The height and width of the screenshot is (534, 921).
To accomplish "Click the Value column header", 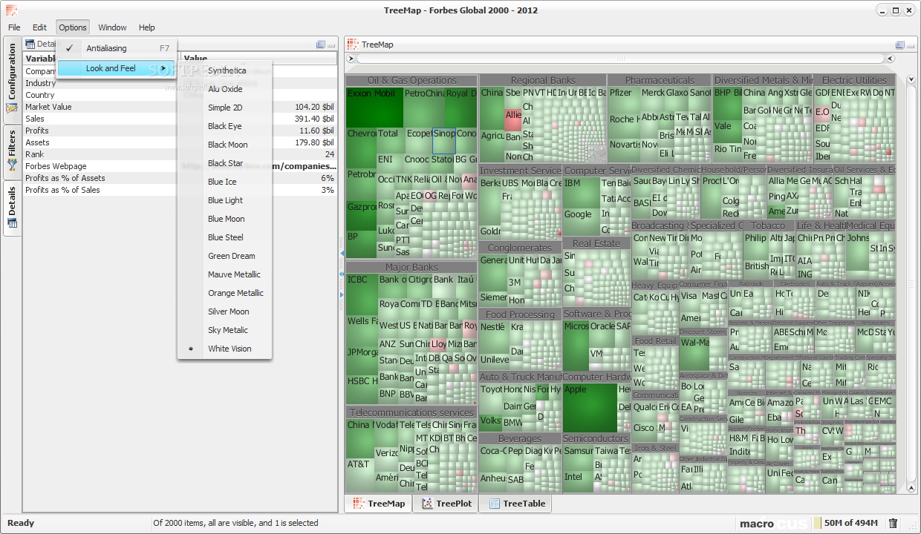I will tap(258, 59).
